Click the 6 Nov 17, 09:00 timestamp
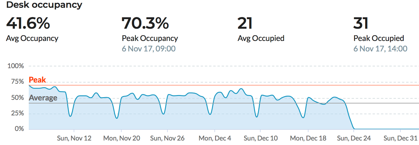This screenshot has width=419, height=145. 149,49
